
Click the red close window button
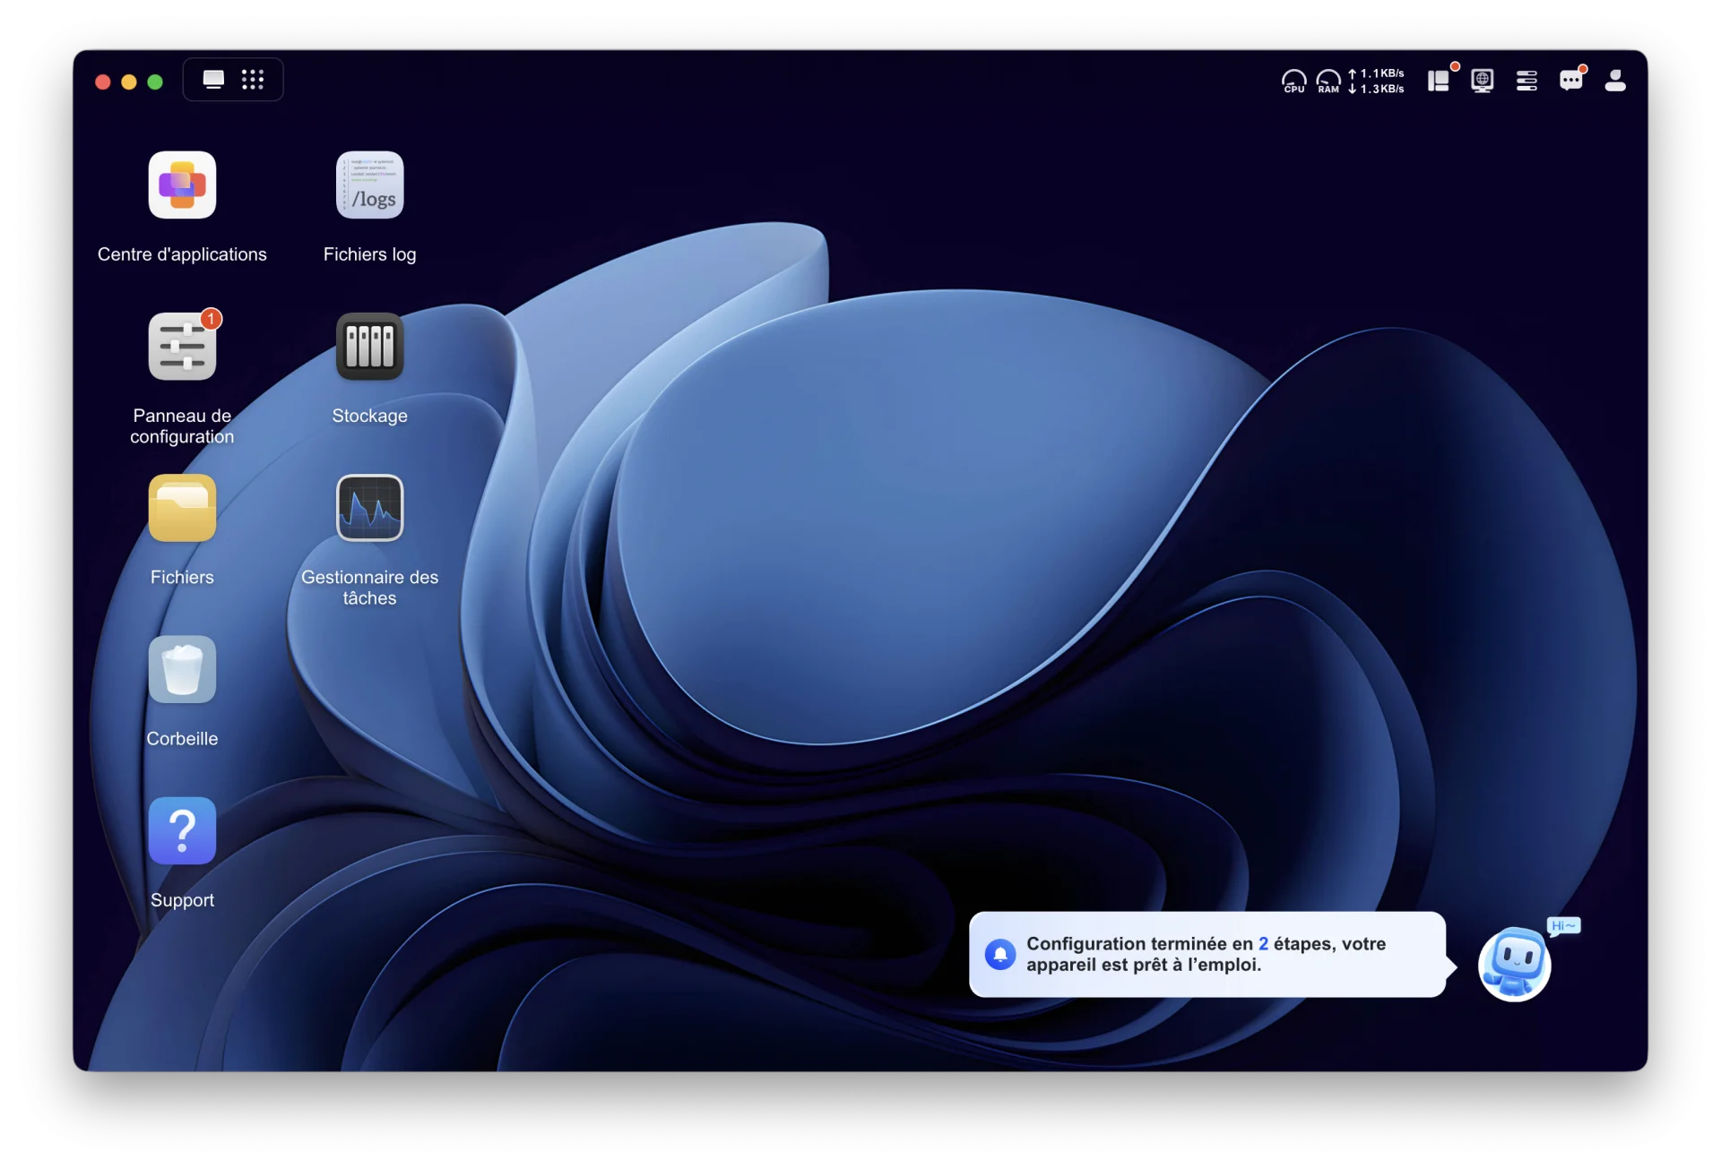103,82
